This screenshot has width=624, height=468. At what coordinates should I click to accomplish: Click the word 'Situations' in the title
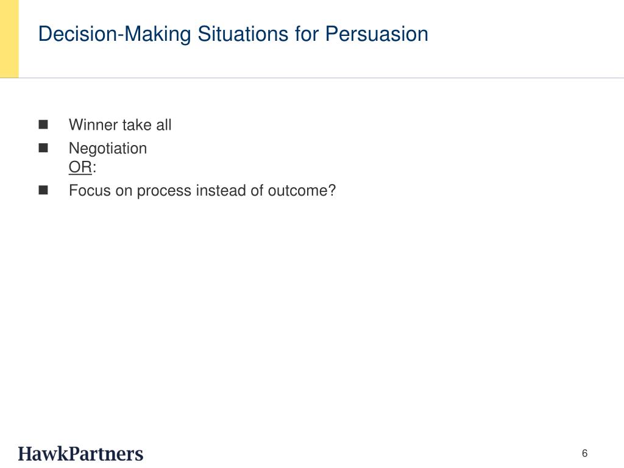pos(243,34)
